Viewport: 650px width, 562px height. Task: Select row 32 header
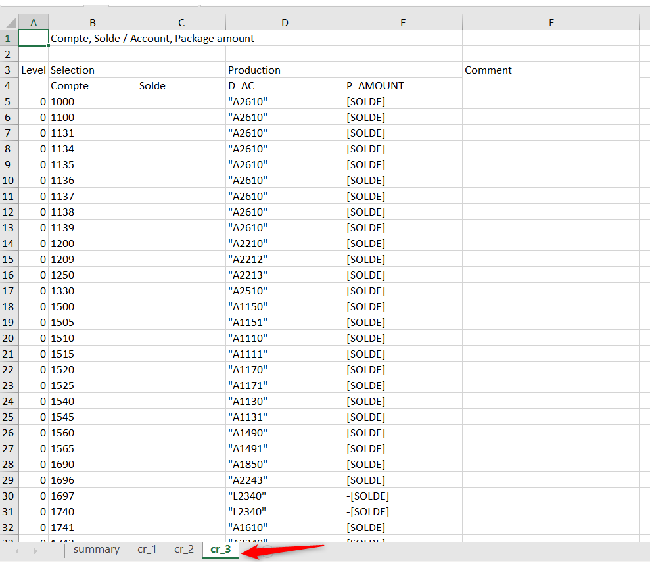click(x=9, y=527)
